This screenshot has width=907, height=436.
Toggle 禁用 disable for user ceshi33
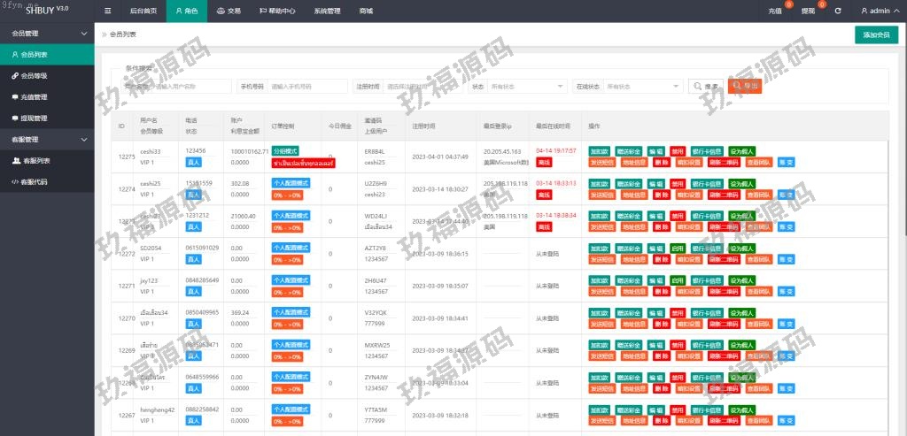click(677, 151)
